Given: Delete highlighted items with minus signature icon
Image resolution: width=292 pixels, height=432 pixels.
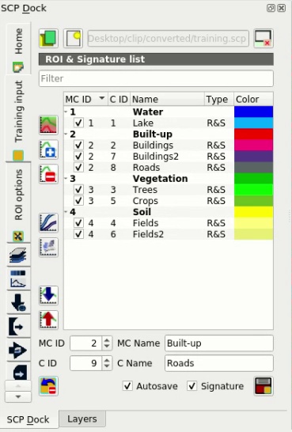Looking at the screenshot, I should click(x=48, y=174).
